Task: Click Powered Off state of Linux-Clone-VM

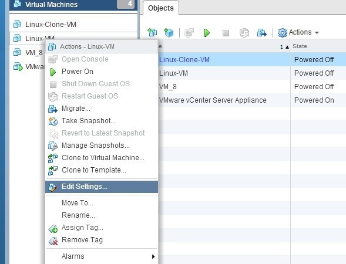Action: coord(314,60)
